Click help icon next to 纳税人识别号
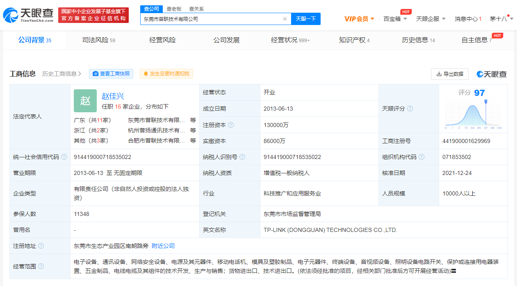Viewport: 517px width, 286px height. pyautogui.click(x=242, y=157)
